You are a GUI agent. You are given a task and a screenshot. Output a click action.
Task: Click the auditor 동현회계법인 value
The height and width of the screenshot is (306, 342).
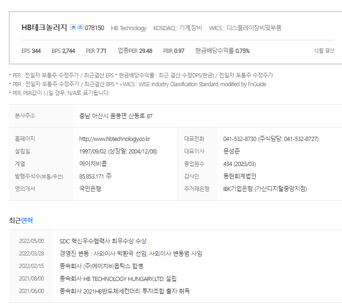tap(239, 176)
